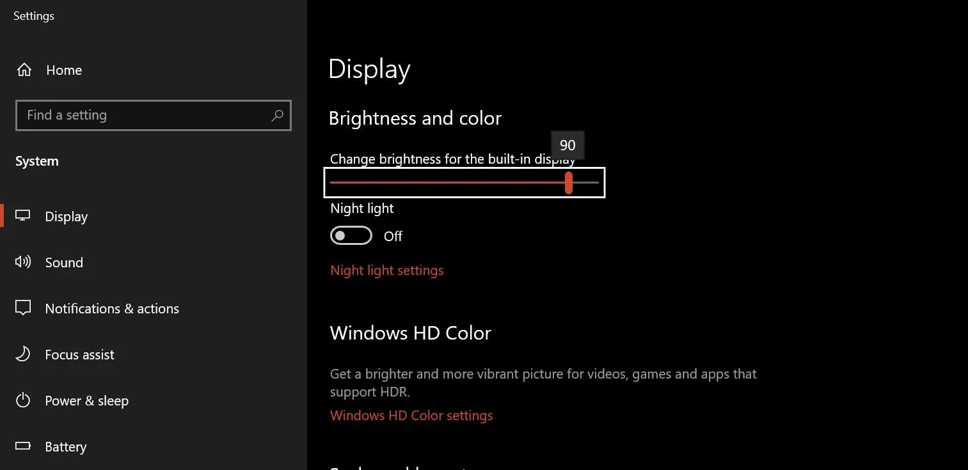The image size is (968, 470).
Task: Open Windows HD Color settings
Action: [411, 415]
